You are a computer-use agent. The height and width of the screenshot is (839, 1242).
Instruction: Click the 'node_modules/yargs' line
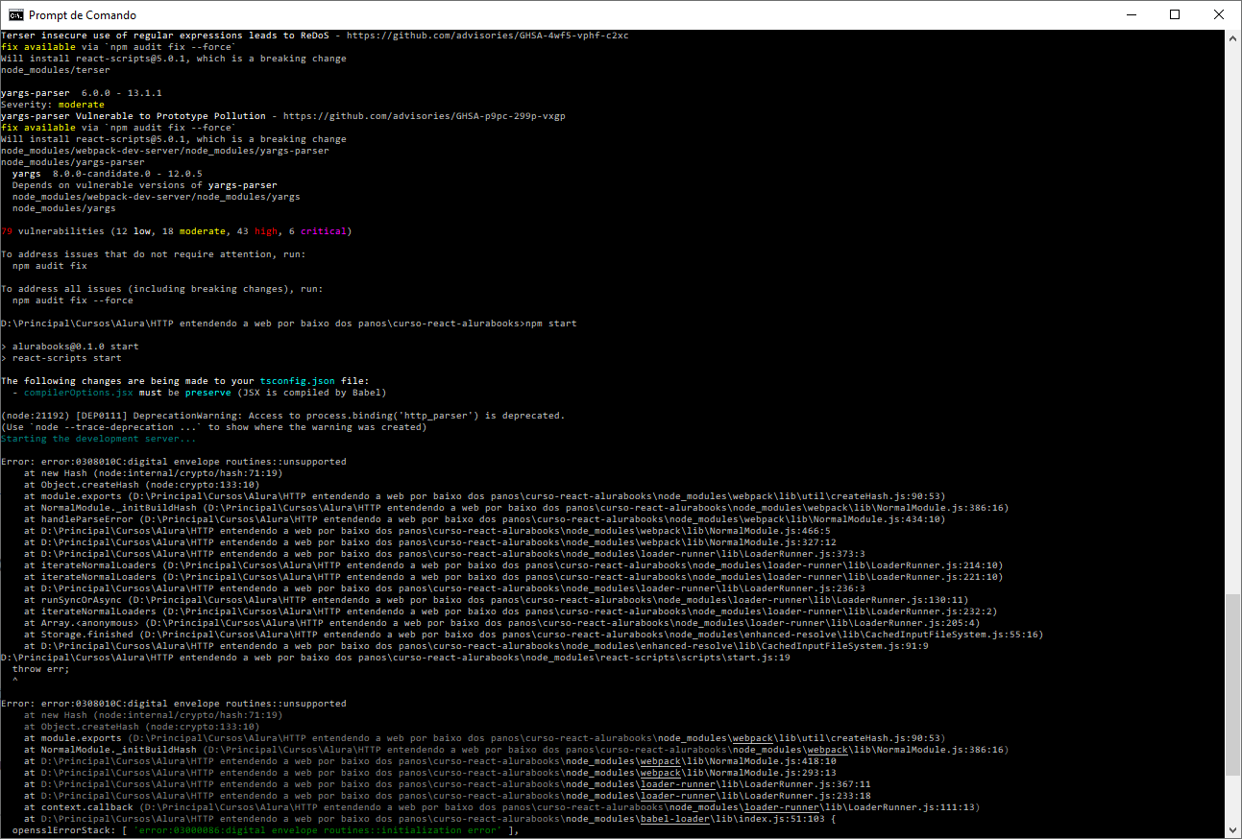[x=64, y=208]
